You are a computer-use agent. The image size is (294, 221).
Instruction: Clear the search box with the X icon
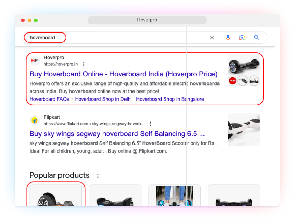[212, 38]
